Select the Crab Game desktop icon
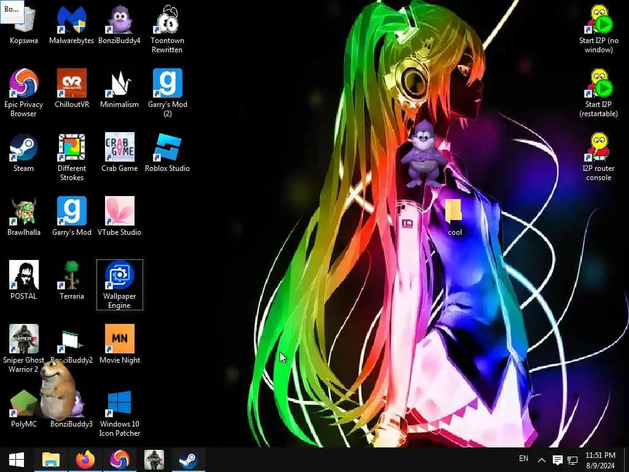Image resolution: width=629 pixels, height=472 pixels. (119, 152)
